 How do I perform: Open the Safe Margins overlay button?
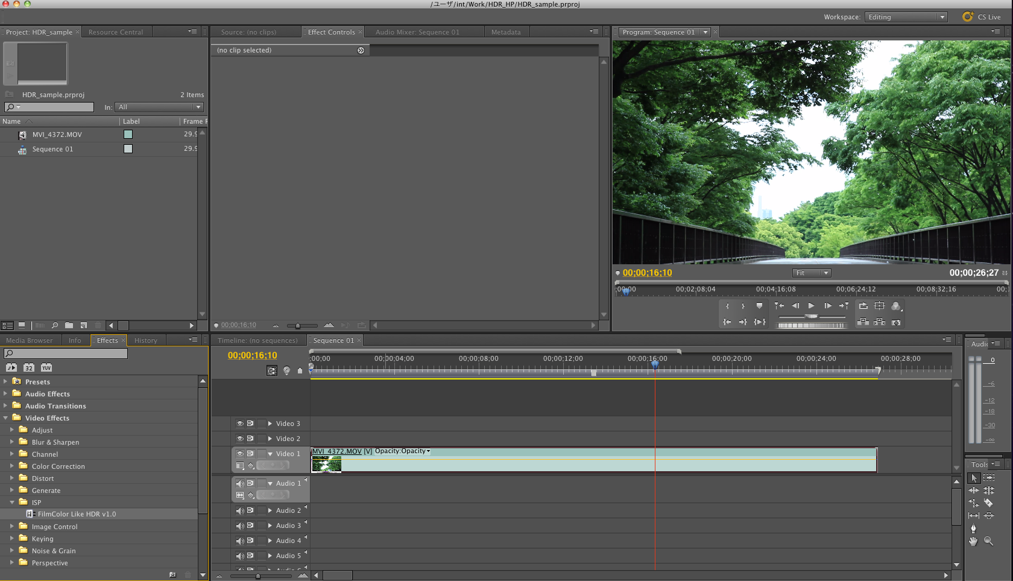click(880, 306)
